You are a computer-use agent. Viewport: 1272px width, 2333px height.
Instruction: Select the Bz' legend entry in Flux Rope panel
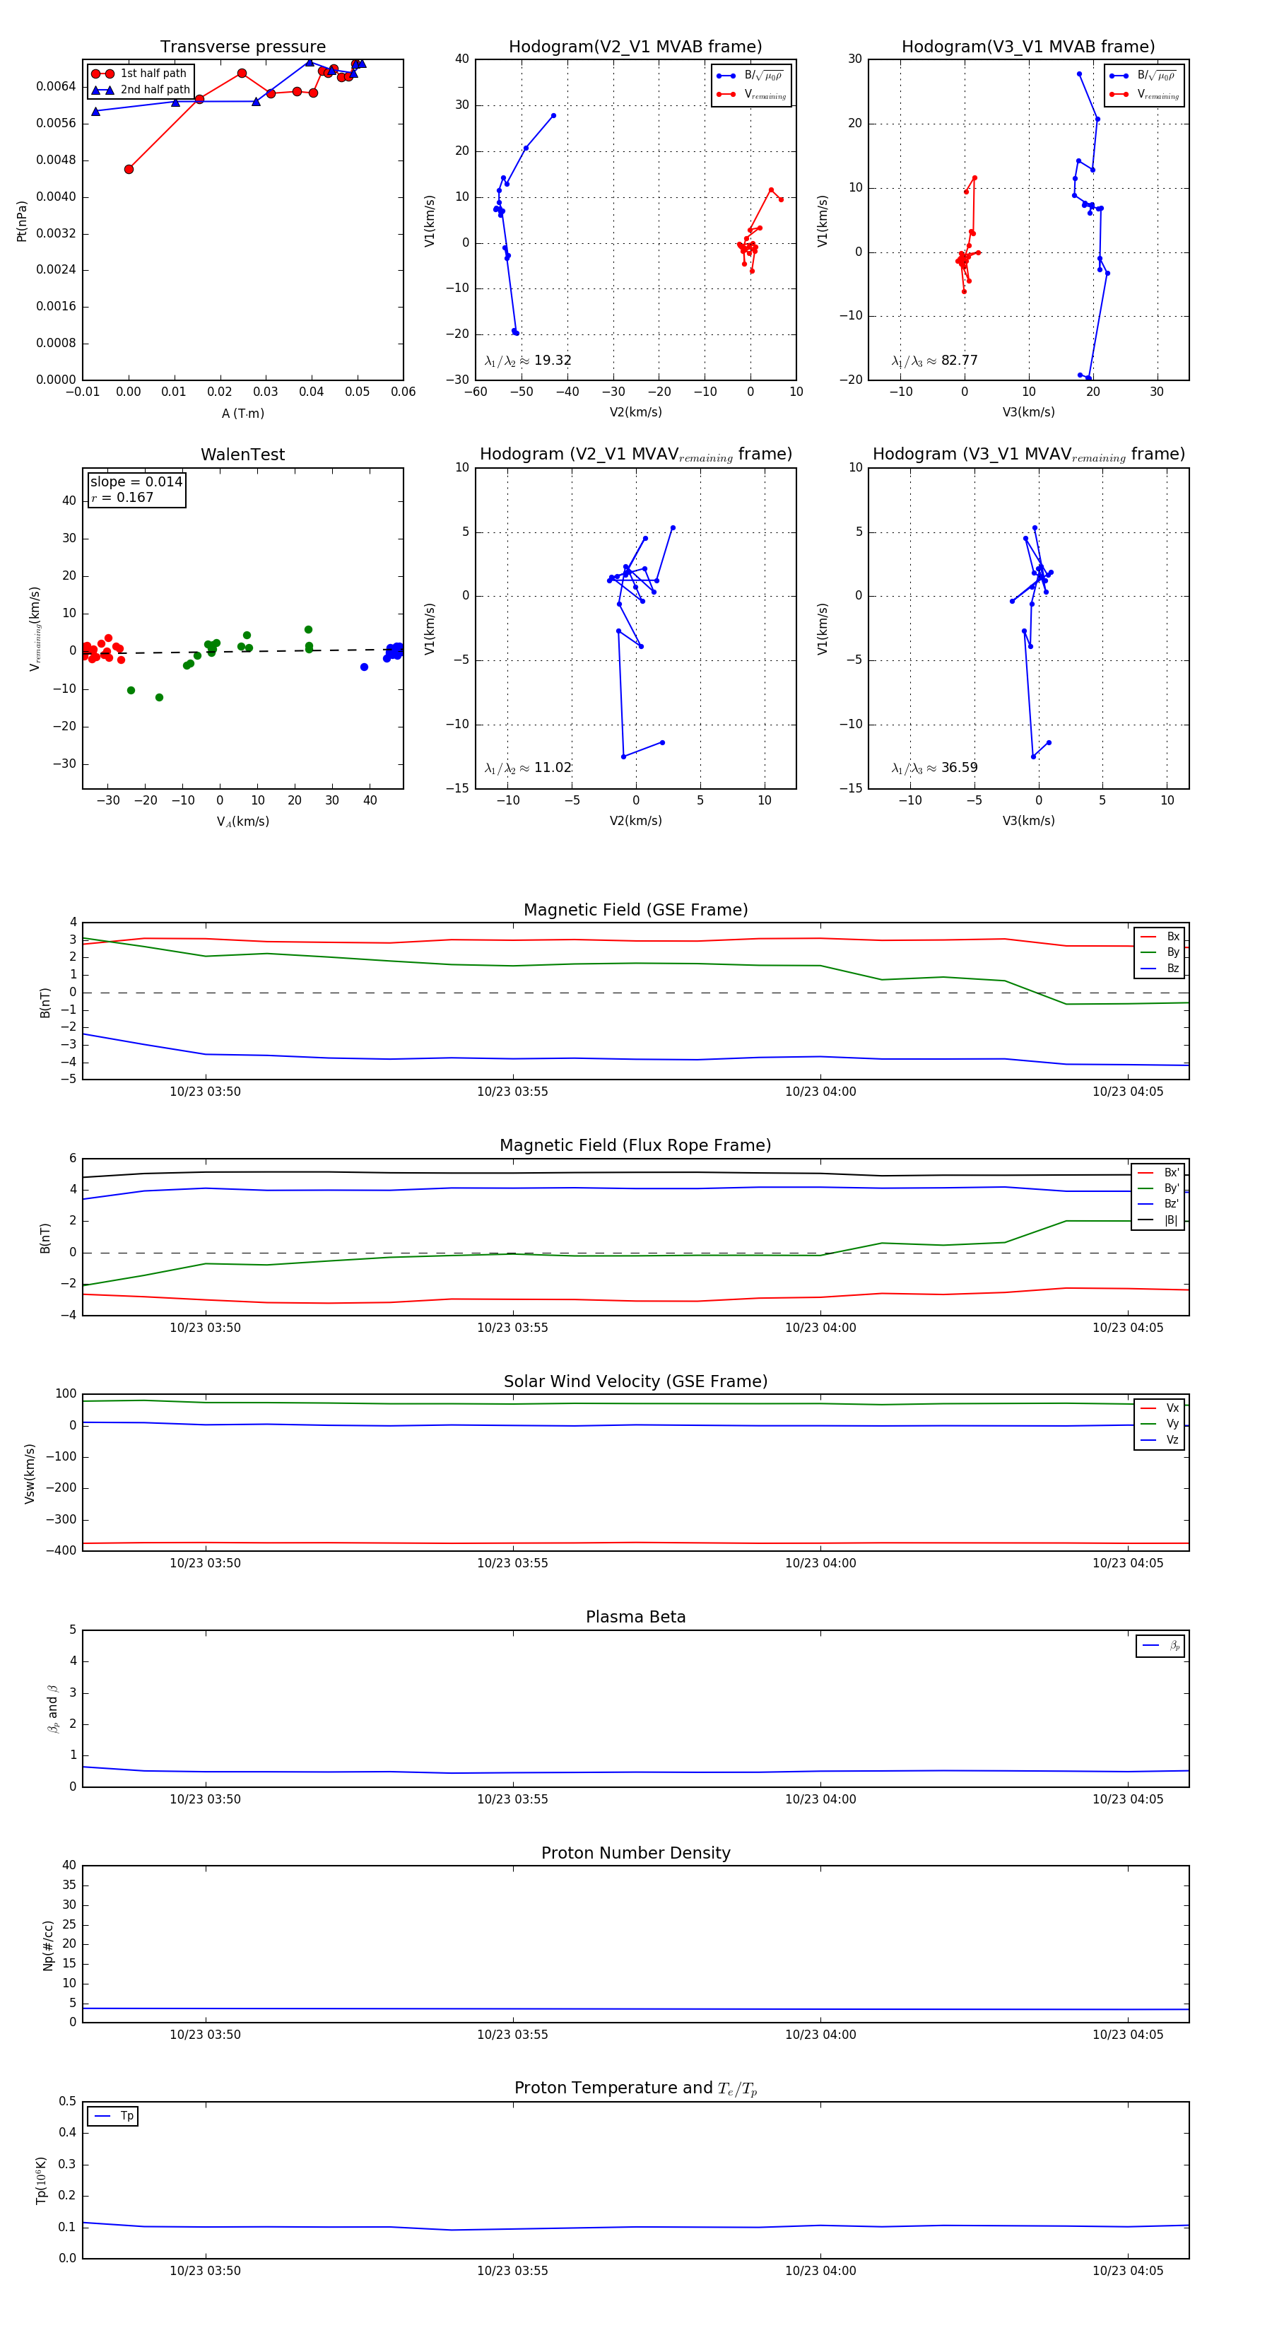[x=1158, y=1204]
